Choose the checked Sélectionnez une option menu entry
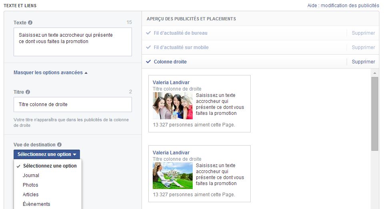385x209 pixels. (x=48, y=166)
